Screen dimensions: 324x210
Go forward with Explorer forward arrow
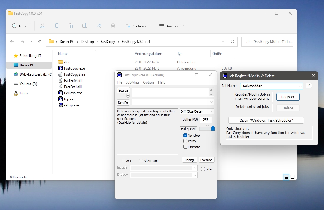coord(22,42)
